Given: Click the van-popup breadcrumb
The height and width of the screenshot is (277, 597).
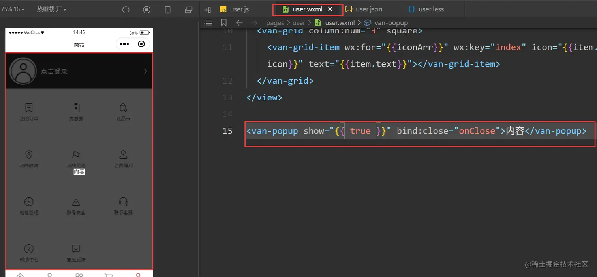Looking at the screenshot, I should (386, 23).
